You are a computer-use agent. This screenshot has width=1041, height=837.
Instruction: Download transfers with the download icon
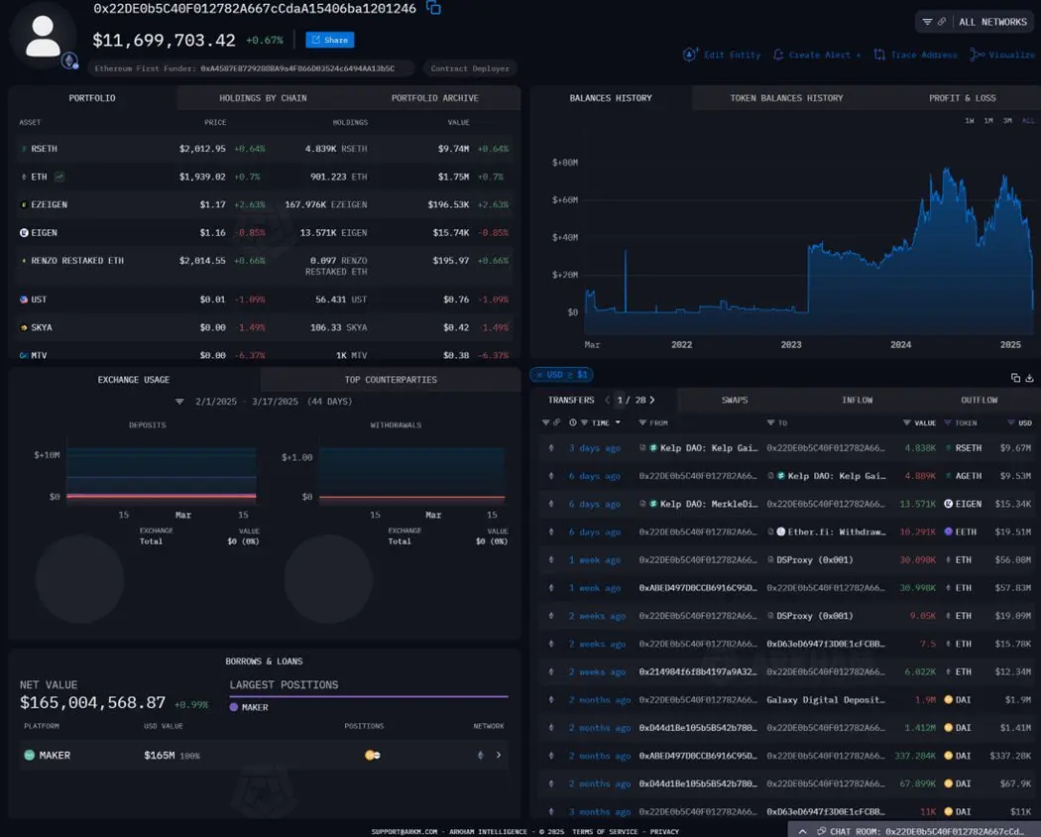1029,377
